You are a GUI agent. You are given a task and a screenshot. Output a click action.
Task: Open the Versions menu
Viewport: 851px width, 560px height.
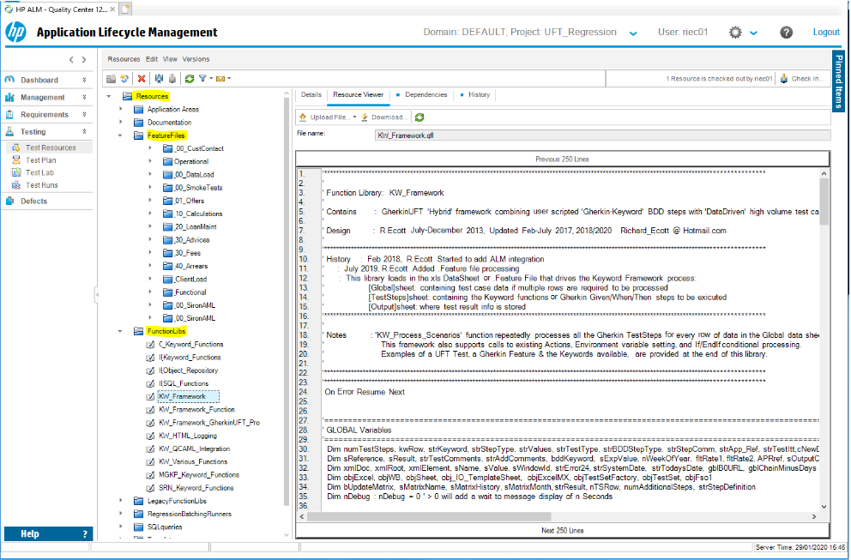[196, 59]
